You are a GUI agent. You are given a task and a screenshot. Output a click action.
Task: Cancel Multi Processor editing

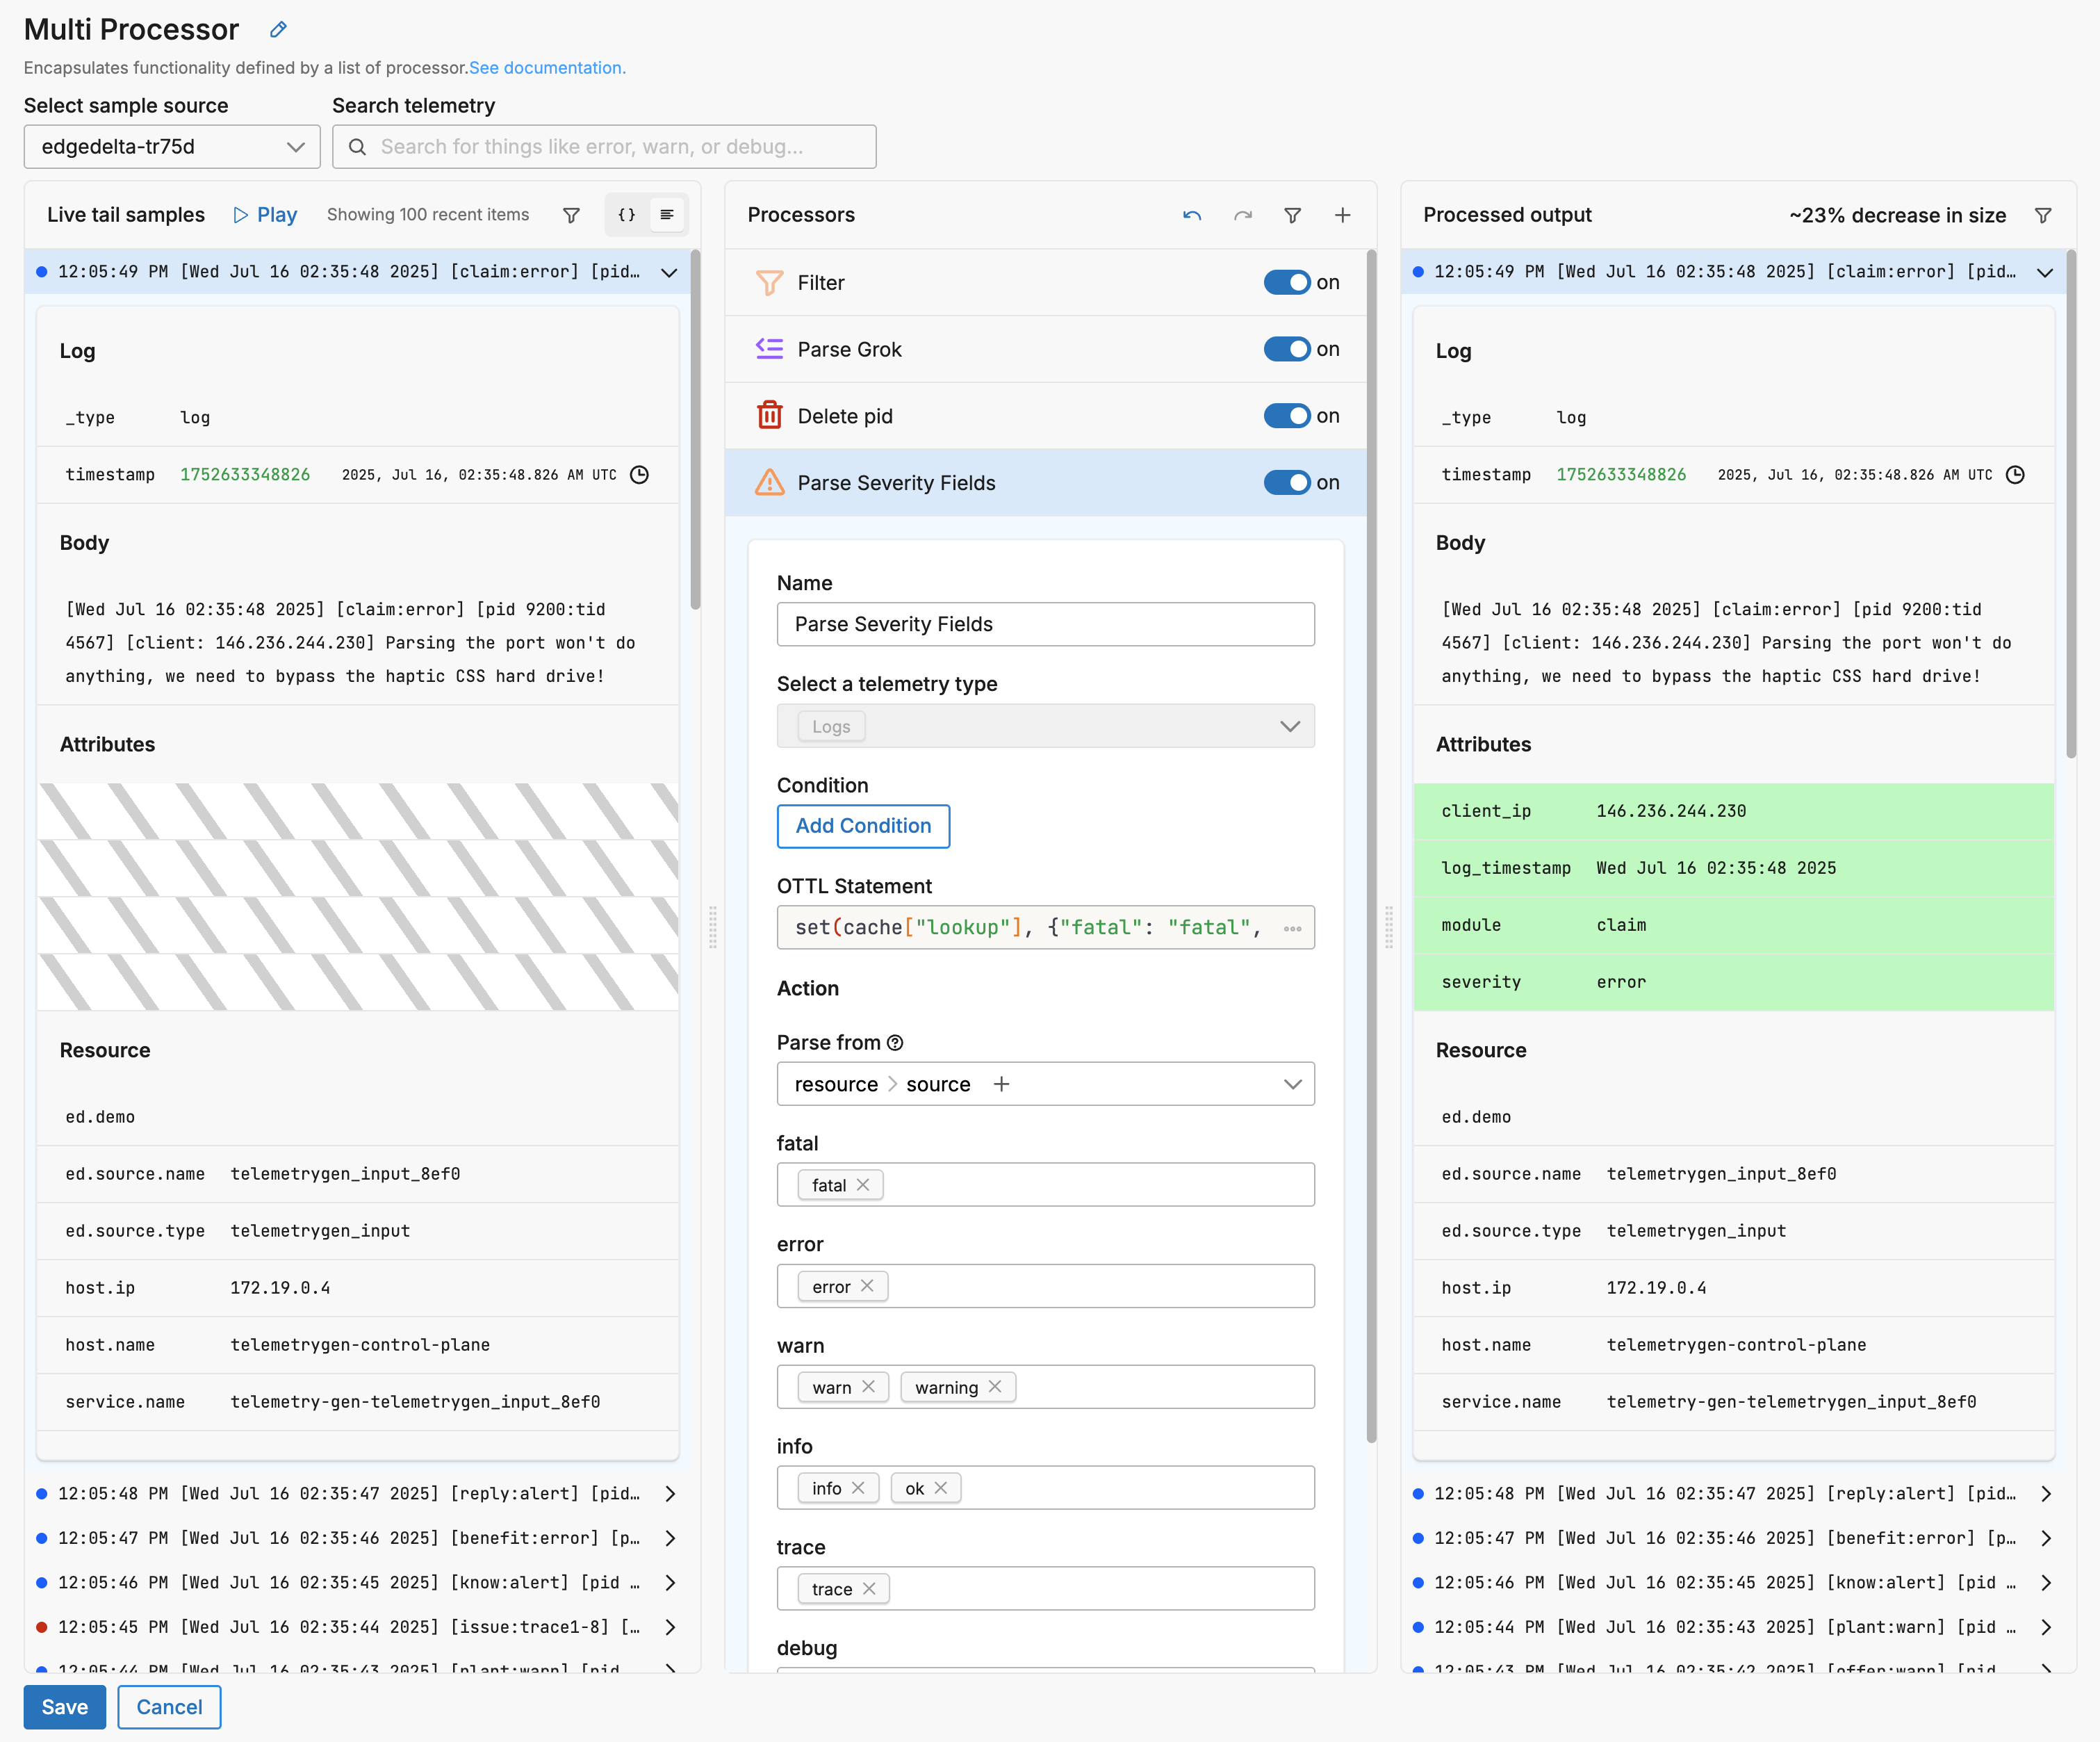[x=169, y=1707]
